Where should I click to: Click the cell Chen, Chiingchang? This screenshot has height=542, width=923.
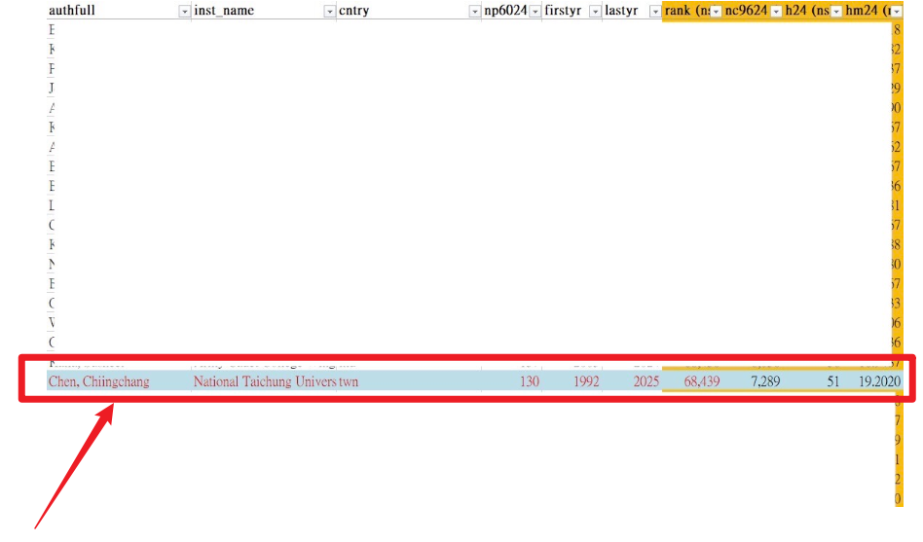(98, 381)
